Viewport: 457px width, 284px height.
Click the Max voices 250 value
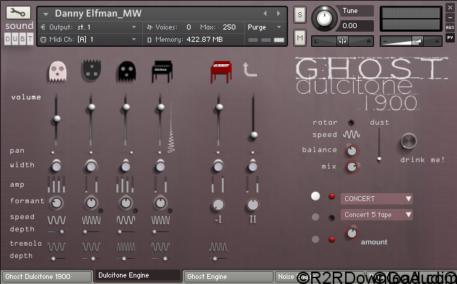tap(229, 27)
